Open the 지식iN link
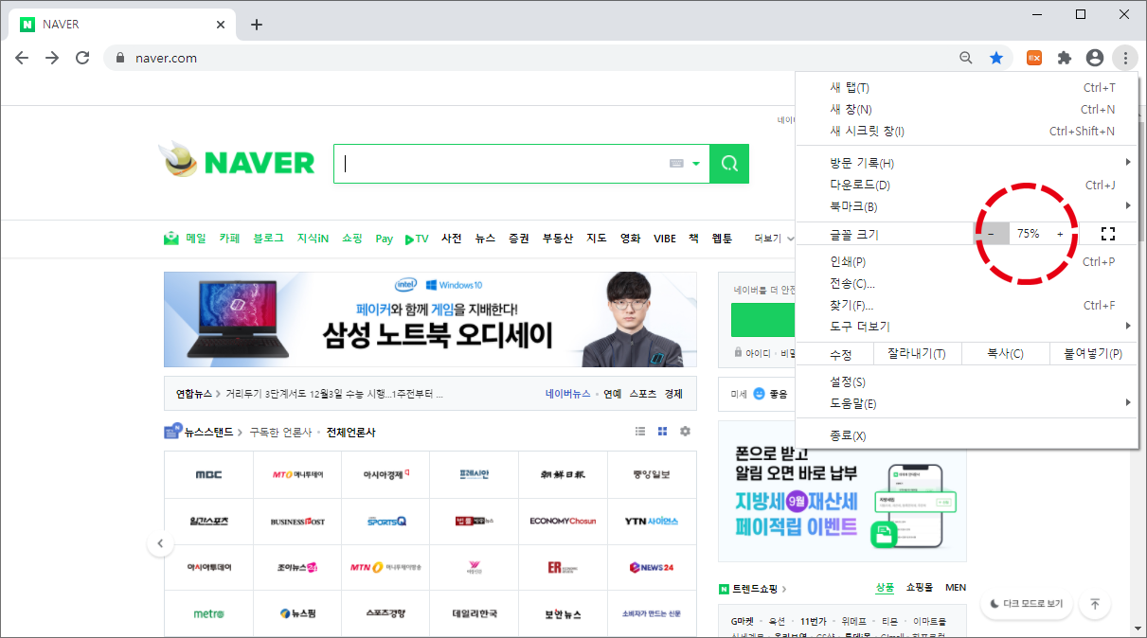 (x=313, y=239)
